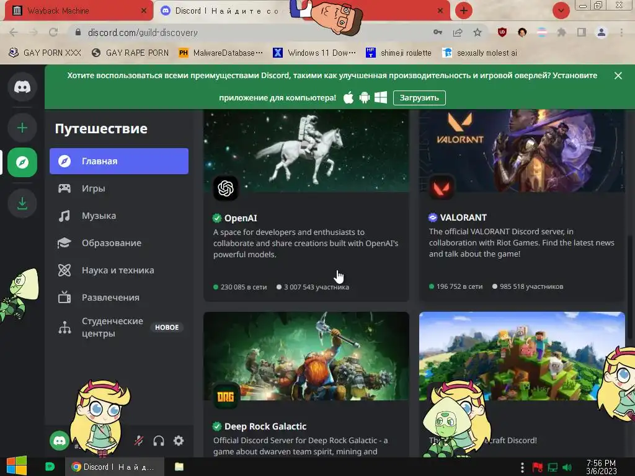Click the share page icon
Screen dimensions: 635x476
(x=458, y=32)
